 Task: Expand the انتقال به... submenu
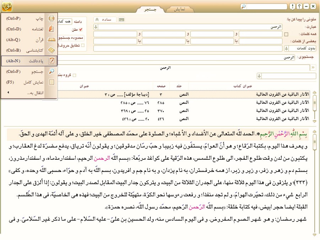29,93
